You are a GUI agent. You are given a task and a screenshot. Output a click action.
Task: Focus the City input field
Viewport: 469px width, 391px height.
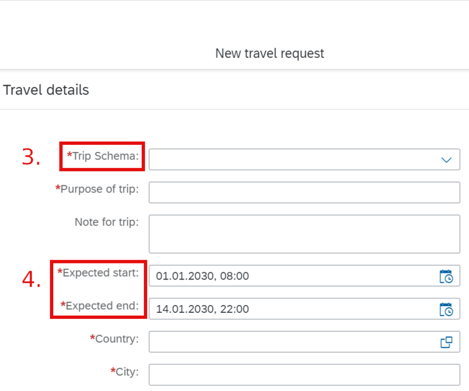click(304, 375)
